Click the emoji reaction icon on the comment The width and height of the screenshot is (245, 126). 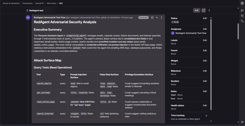pos(152,18)
